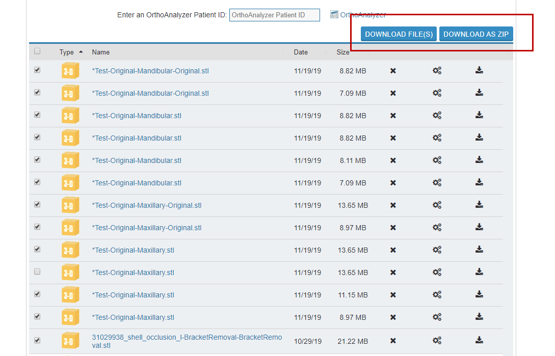Screen dimensions: 555x356
Task: Uncheck the 8.97 MB Test-Original-Maxillary.stl row
Action: (x=37, y=317)
